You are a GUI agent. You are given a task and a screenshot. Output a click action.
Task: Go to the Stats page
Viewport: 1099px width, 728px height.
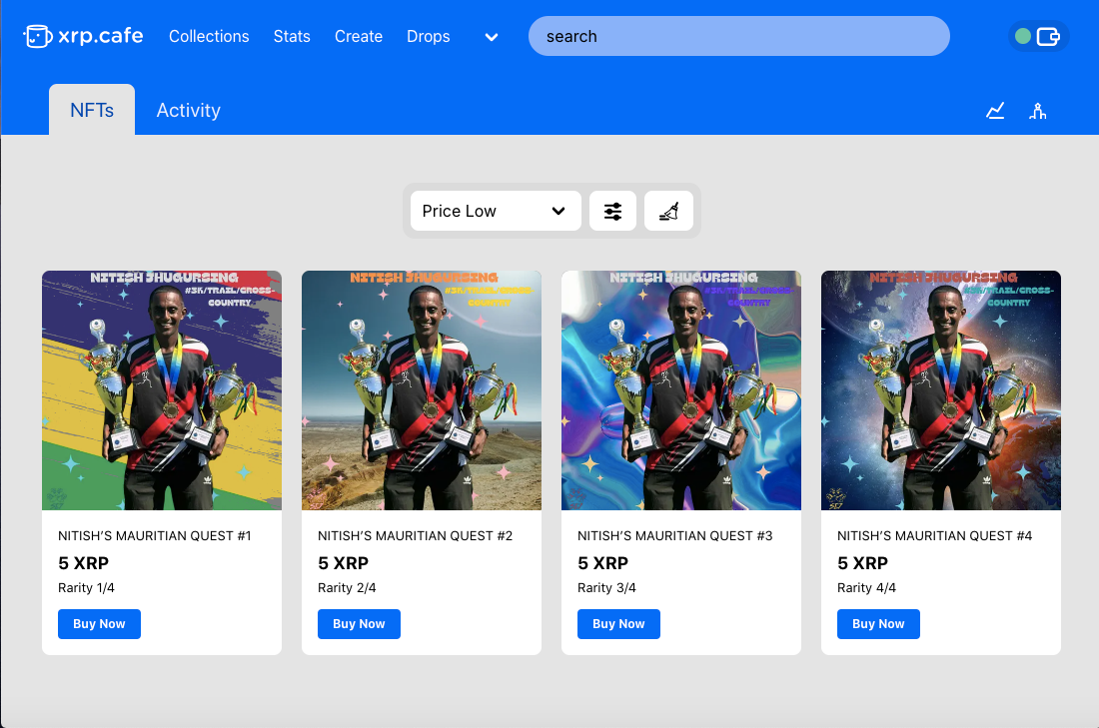[292, 36]
